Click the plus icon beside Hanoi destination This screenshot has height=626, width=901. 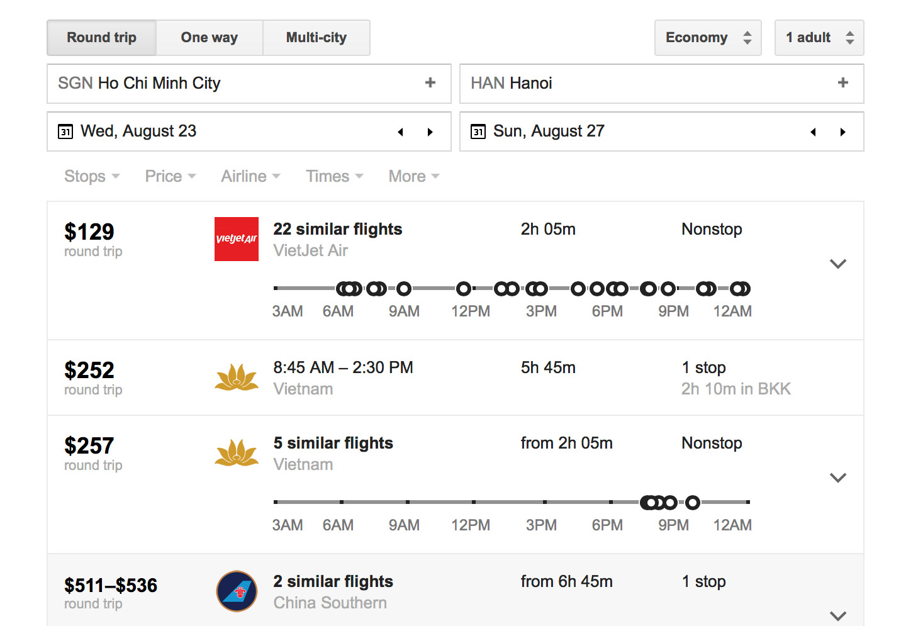(843, 82)
